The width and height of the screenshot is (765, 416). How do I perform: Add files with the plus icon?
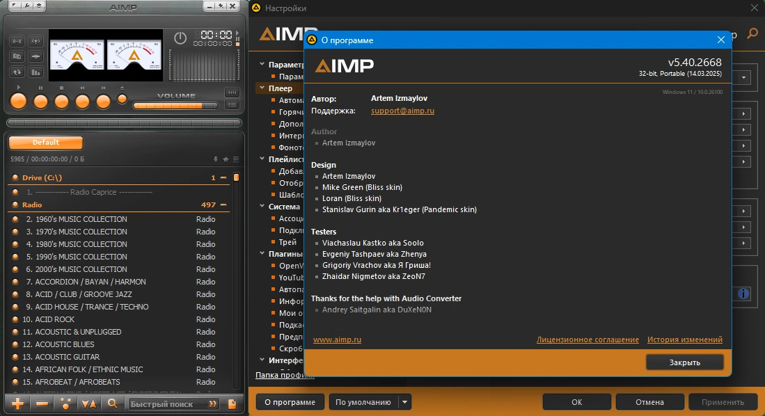click(18, 403)
